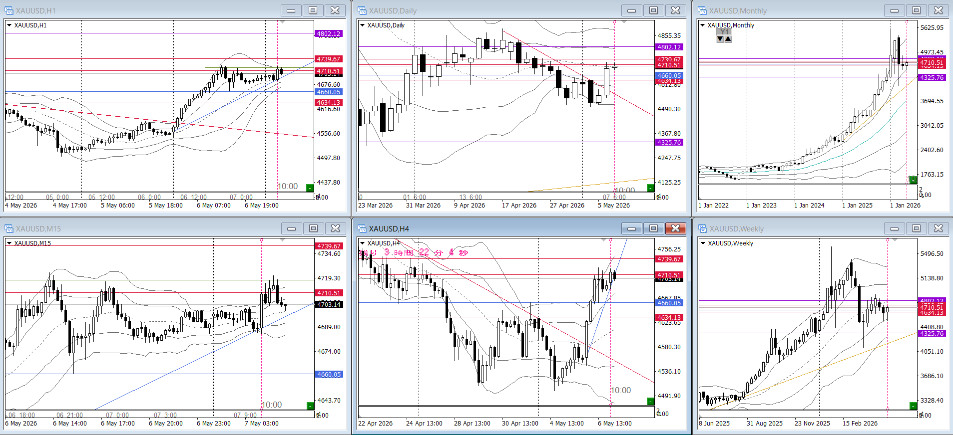Open the dropdown triangle beside XAUUSD,H1 label

[x=9, y=25]
